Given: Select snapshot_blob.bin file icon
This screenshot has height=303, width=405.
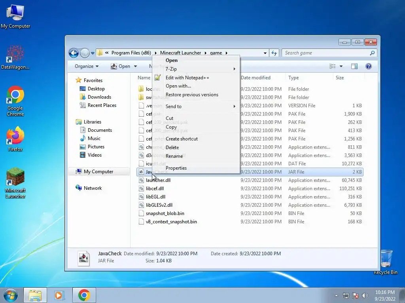Looking at the screenshot, I should coord(141,213).
